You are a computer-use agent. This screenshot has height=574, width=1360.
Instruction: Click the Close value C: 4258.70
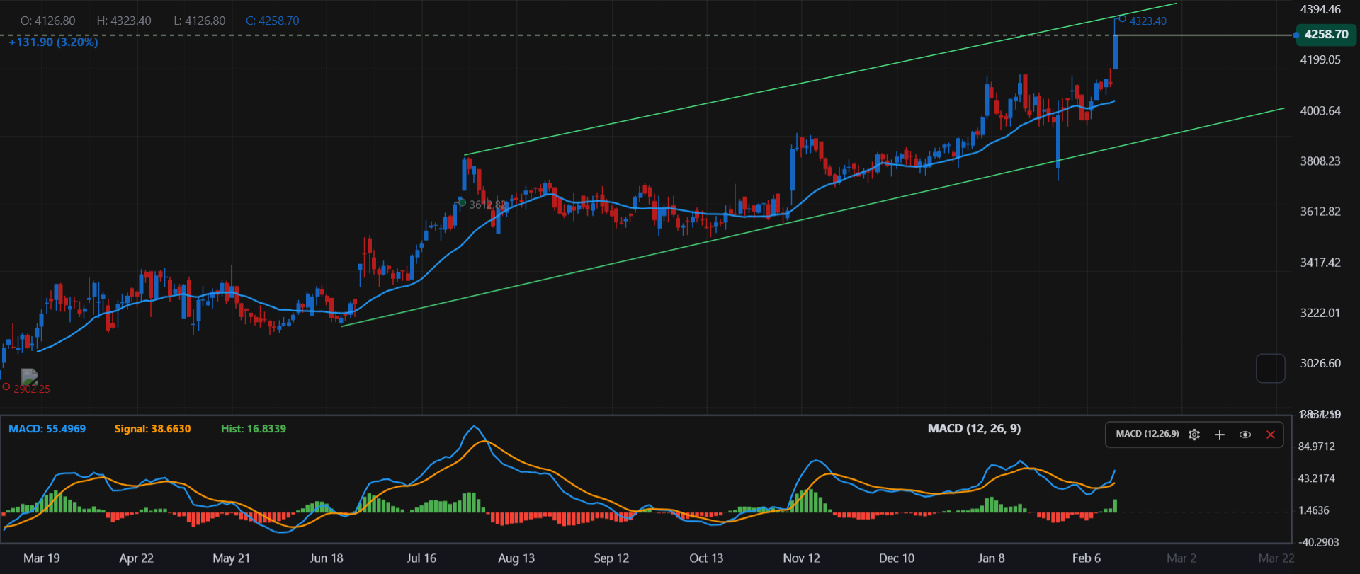pyautogui.click(x=273, y=21)
